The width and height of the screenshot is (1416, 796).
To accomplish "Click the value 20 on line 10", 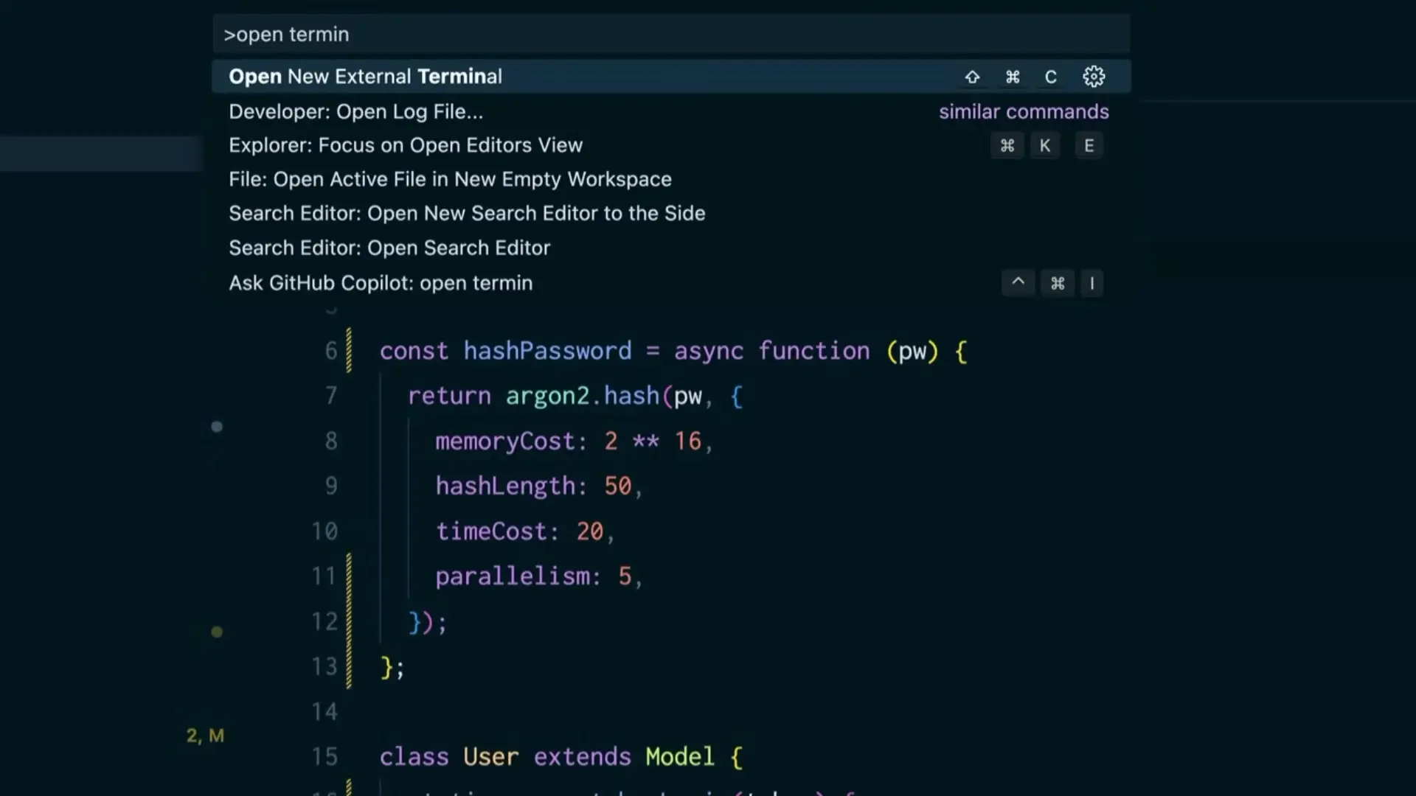I will tap(590, 531).
